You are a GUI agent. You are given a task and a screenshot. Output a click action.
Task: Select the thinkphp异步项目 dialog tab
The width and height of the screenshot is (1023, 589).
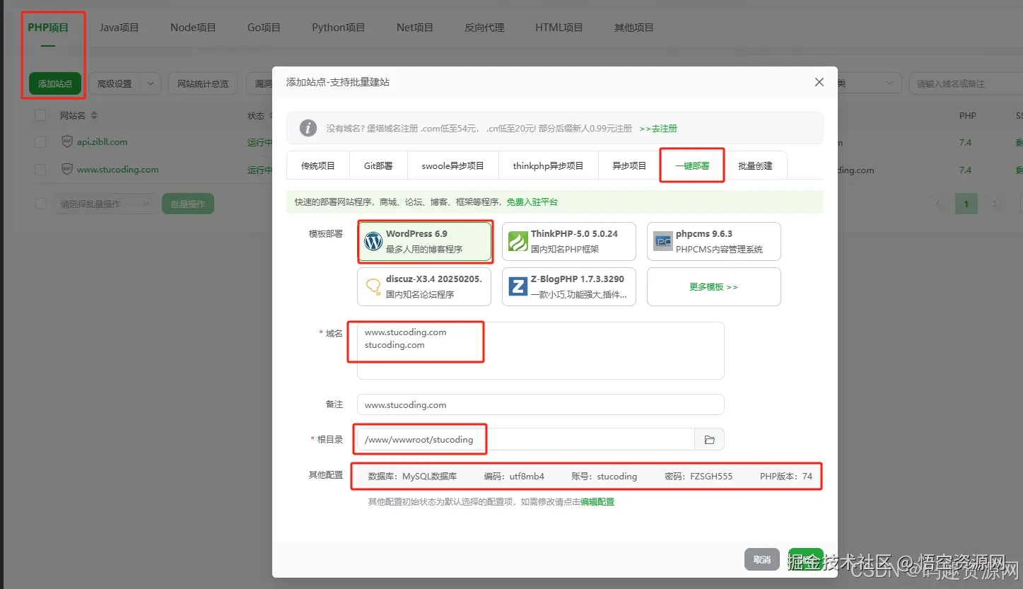click(x=548, y=165)
